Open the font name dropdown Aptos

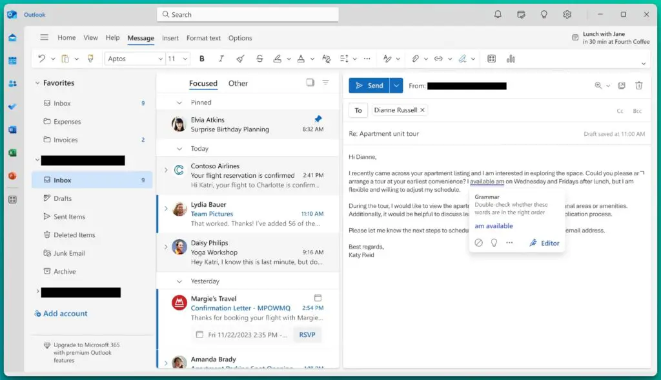[135, 59]
